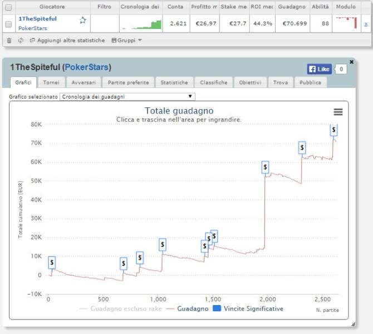
Task: Sort by the Conta column header
Action: (x=175, y=7)
